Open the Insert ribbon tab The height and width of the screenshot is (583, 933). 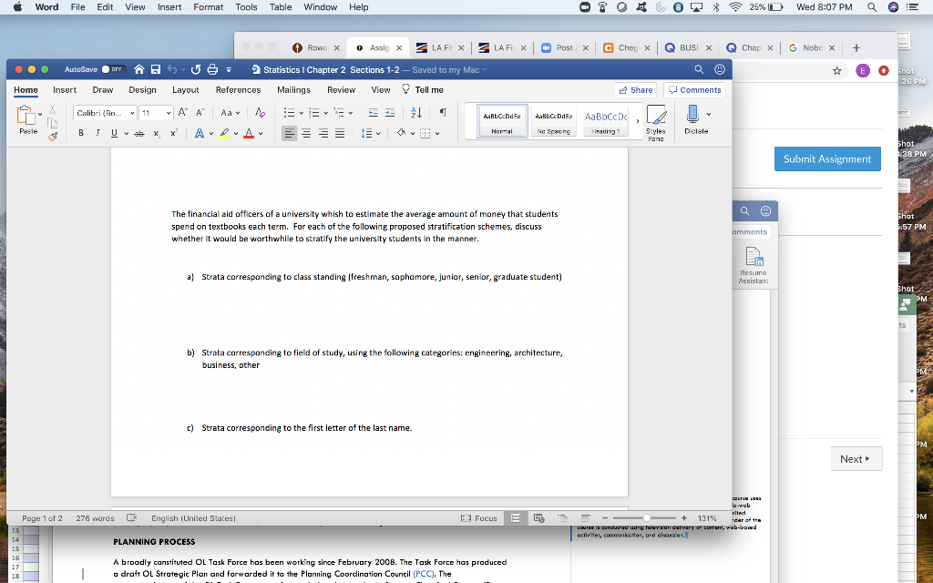[x=64, y=90]
